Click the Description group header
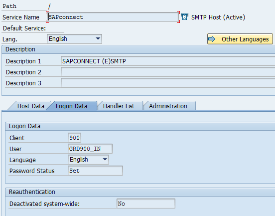The width and height of the screenshot is (275, 216). pos(20,49)
